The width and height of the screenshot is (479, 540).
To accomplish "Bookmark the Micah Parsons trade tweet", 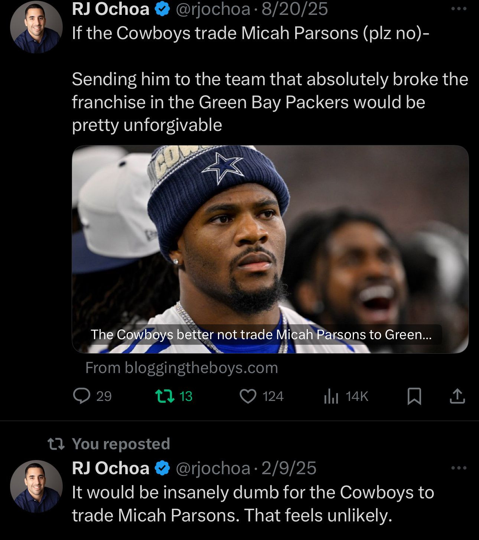I will [x=414, y=396].
